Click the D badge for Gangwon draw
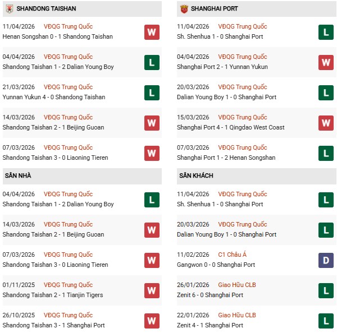This screenshot has width=337, height=333. coord(326,260)
